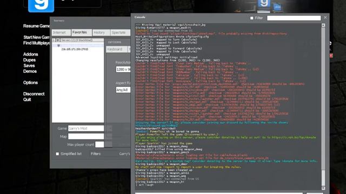Open Find Multiplayer Game menu entry
Screen dimensions: 346x194
[37, 43]
